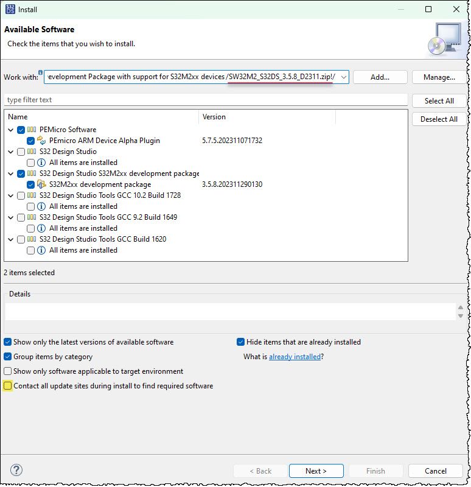Collapse the S32 Design Studio tree node
This screenshot has width=471, height=487.
[10, 152]
